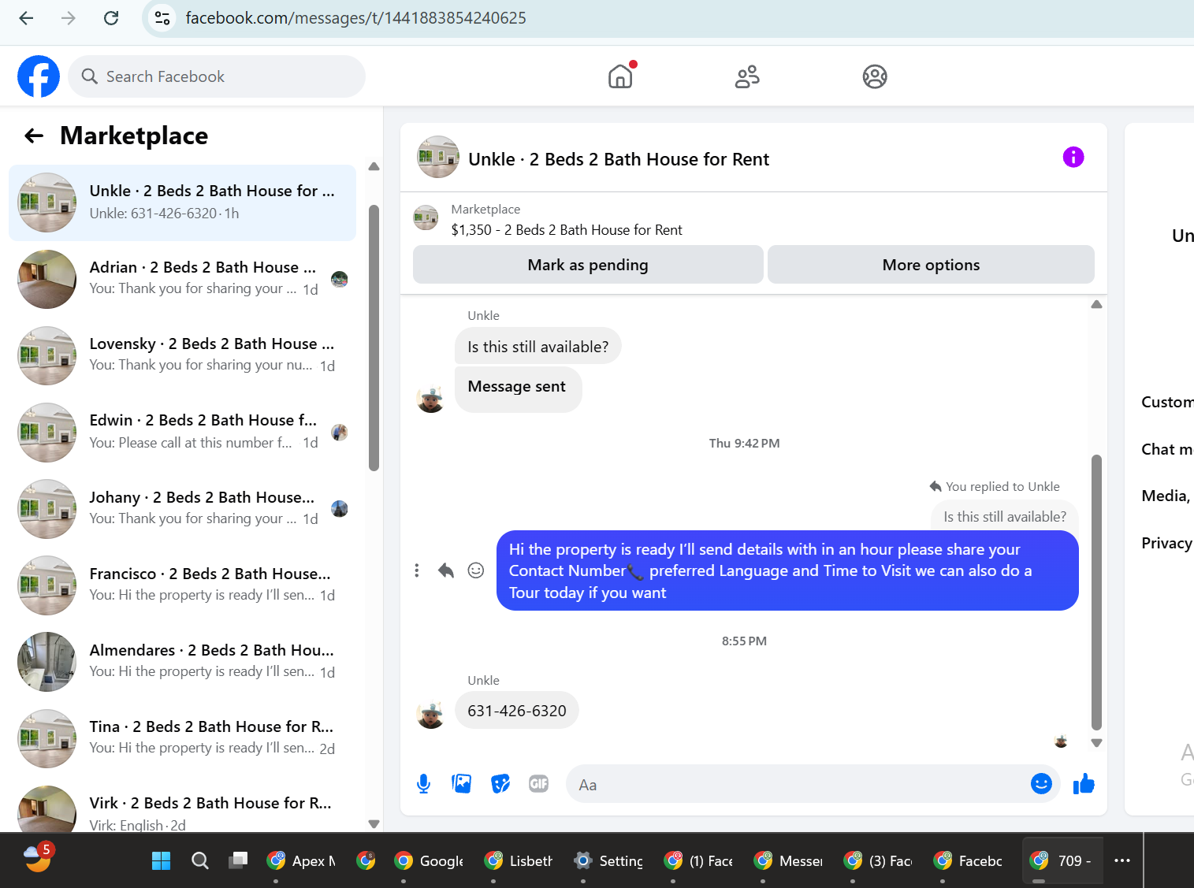Click the chat window scrollbar thumb
The height and width of the screenshot is (888, 1194).
click(x=1096, y=593)
